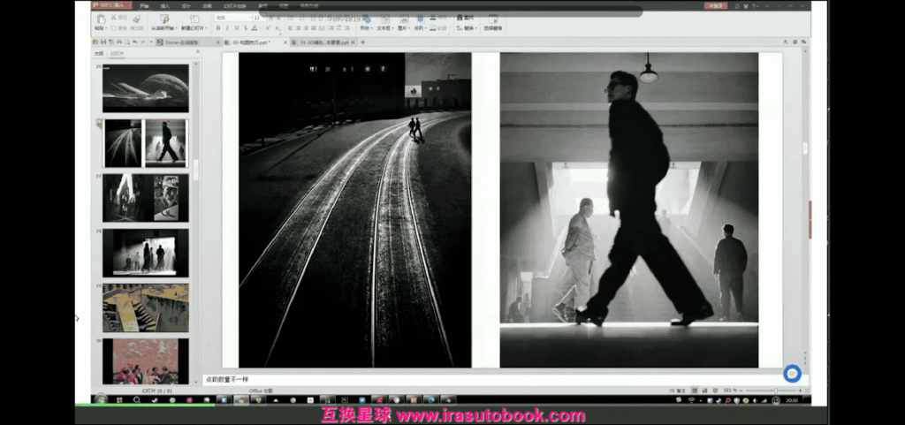
Task: Center align text
Action: click(x=300, y=27)
